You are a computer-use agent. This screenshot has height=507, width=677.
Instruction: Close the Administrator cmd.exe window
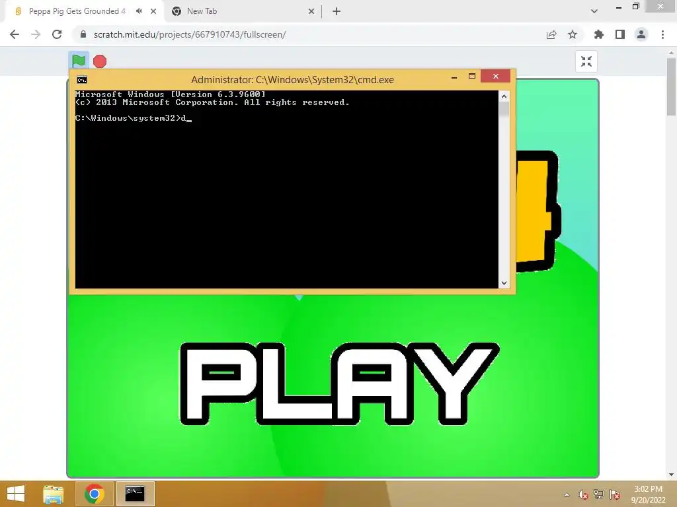tap(496, 77)
